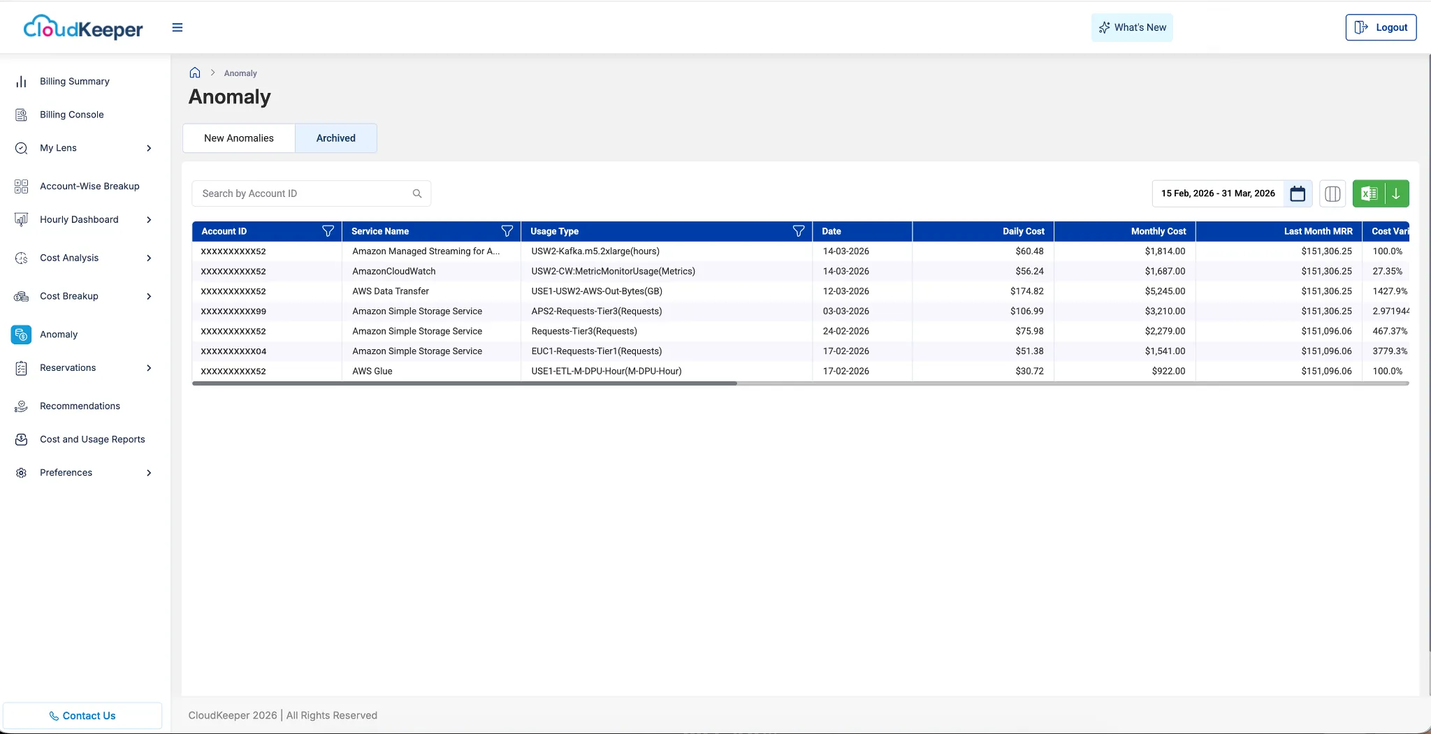Screen dimensions: 1431x734
Task: Click the Recommendations icon
Action: point(21,406)
